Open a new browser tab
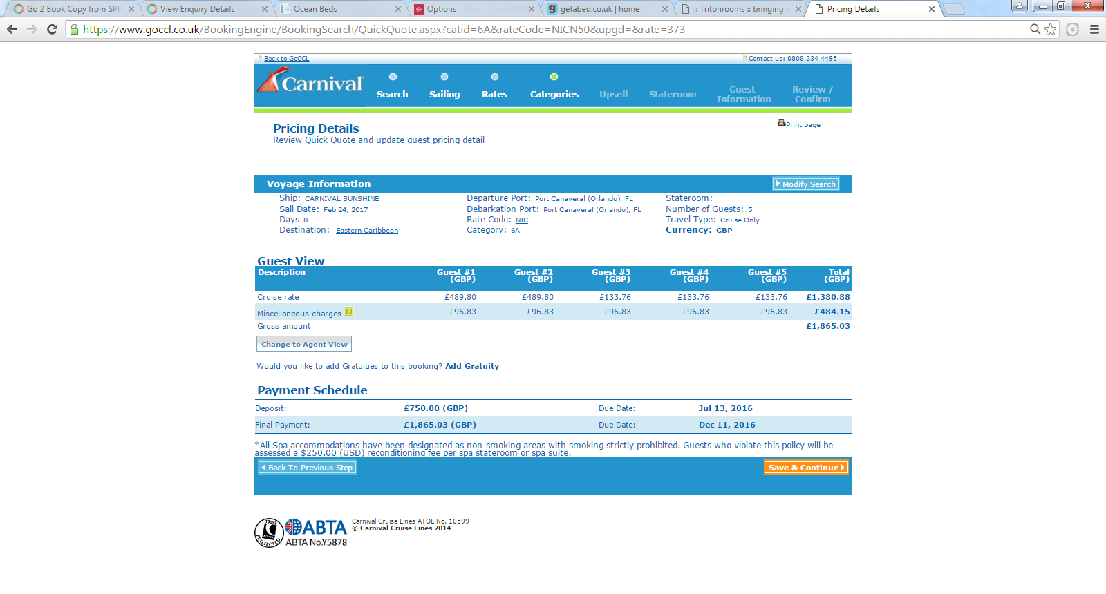The image size is (1106, 594). point(954,9)
